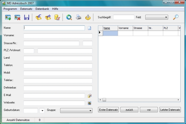Click the page icon beside Name field
The image size is (186, 124).
coord(90,28)
